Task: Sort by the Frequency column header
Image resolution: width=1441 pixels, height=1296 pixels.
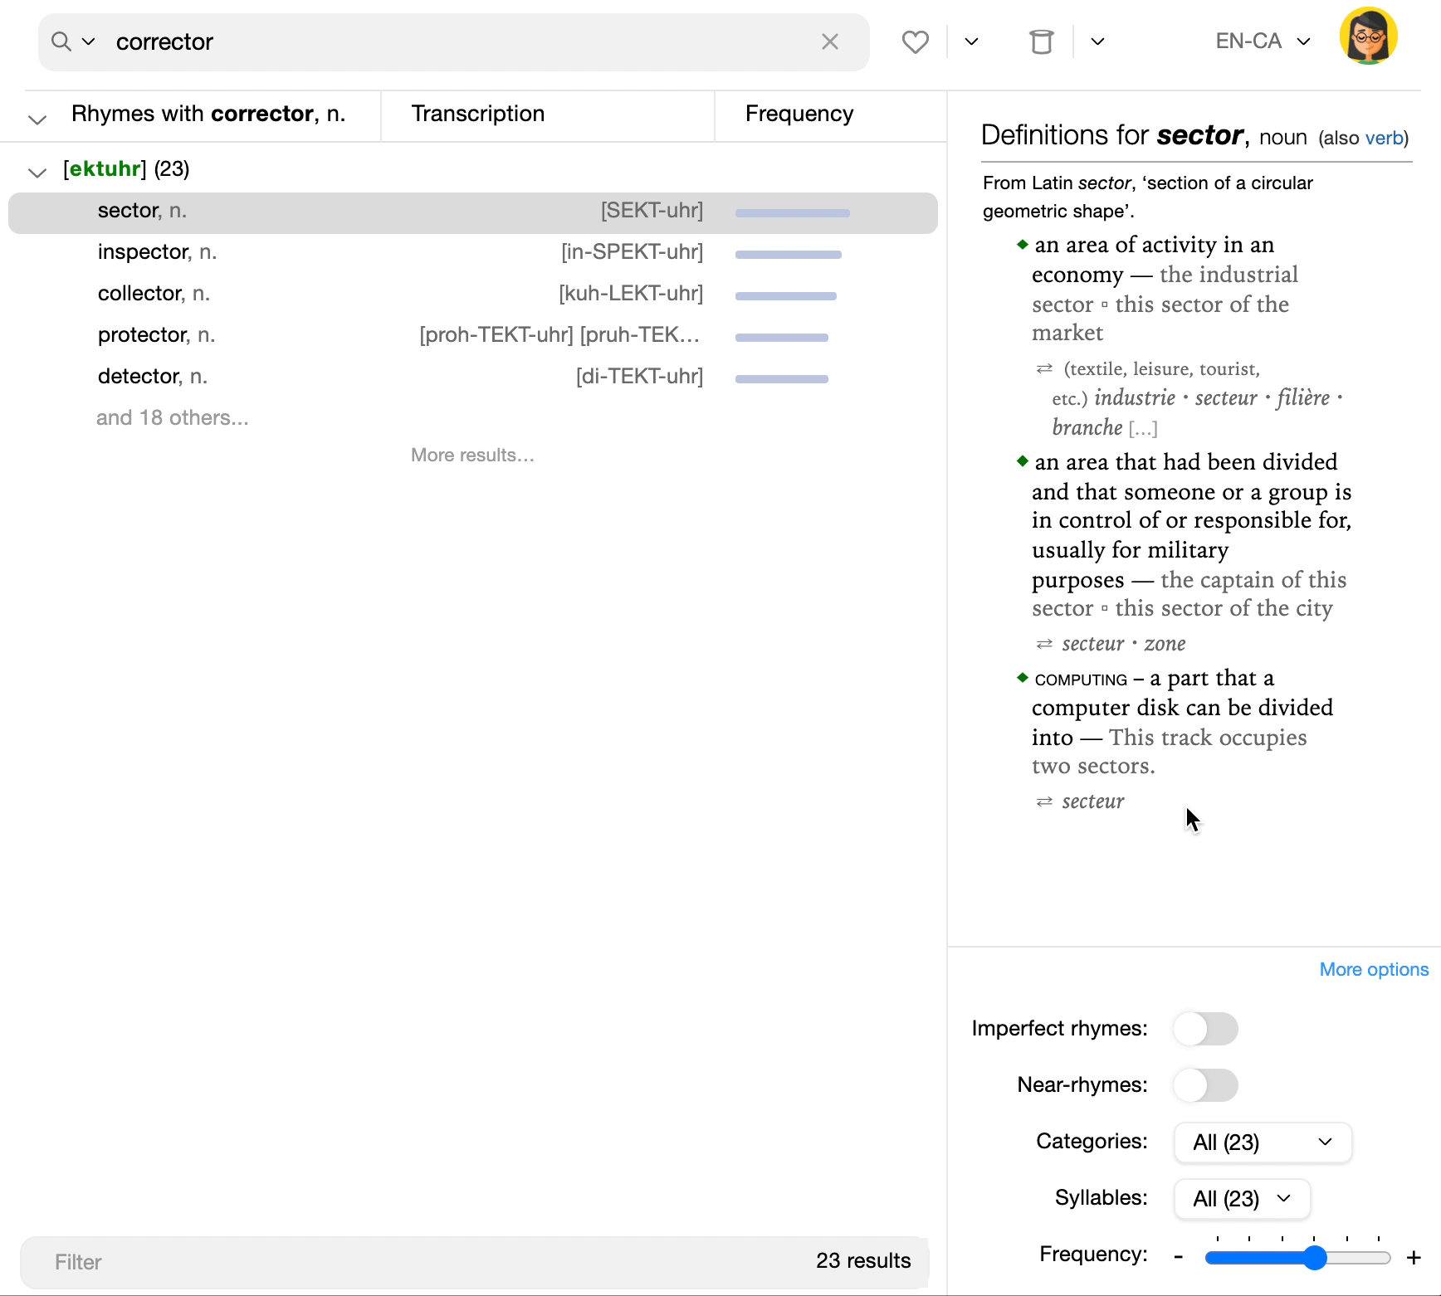Action: coord(799,114)
